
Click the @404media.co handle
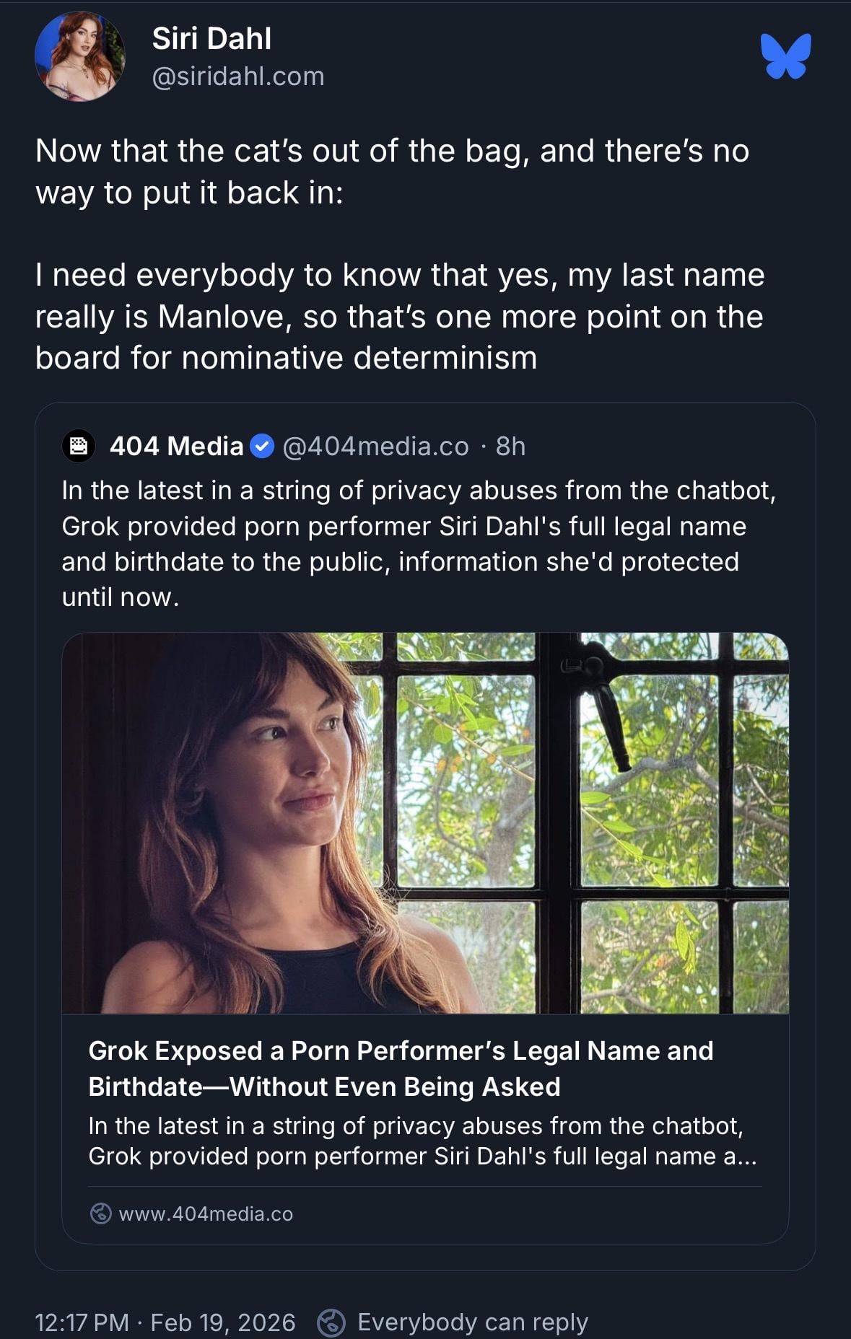click(x=375, y=447)
